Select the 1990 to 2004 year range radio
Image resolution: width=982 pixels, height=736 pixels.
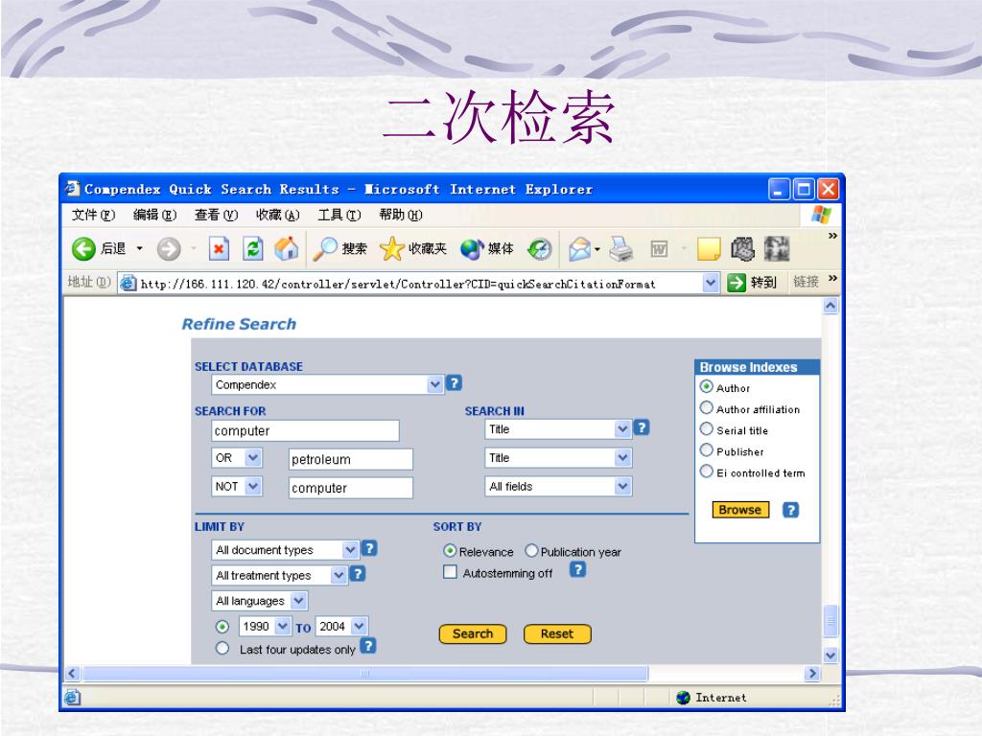coord(222,627)
